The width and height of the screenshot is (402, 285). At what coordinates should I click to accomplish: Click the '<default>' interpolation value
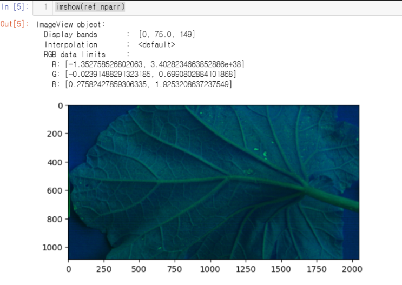pyautogui.click(x=157, y=44)
